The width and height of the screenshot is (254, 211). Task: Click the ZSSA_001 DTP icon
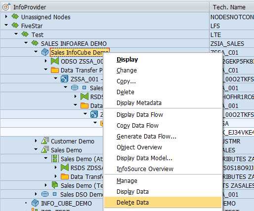64,79
